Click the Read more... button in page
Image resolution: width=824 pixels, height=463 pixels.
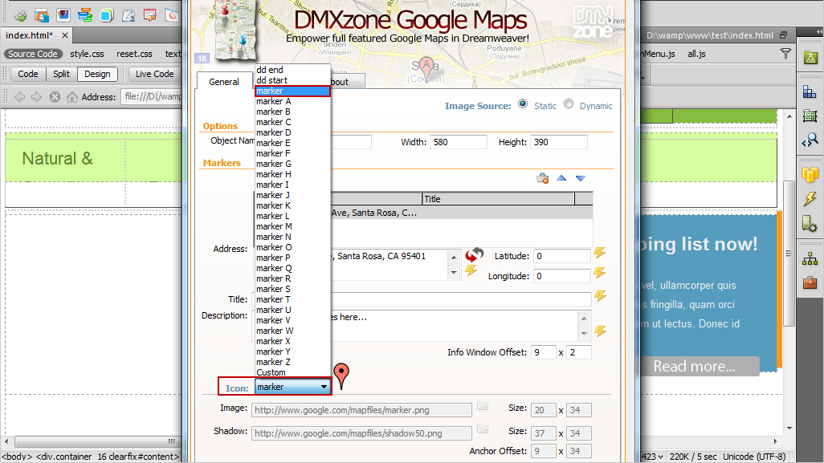pyautogui.click(x=700, y=366)
